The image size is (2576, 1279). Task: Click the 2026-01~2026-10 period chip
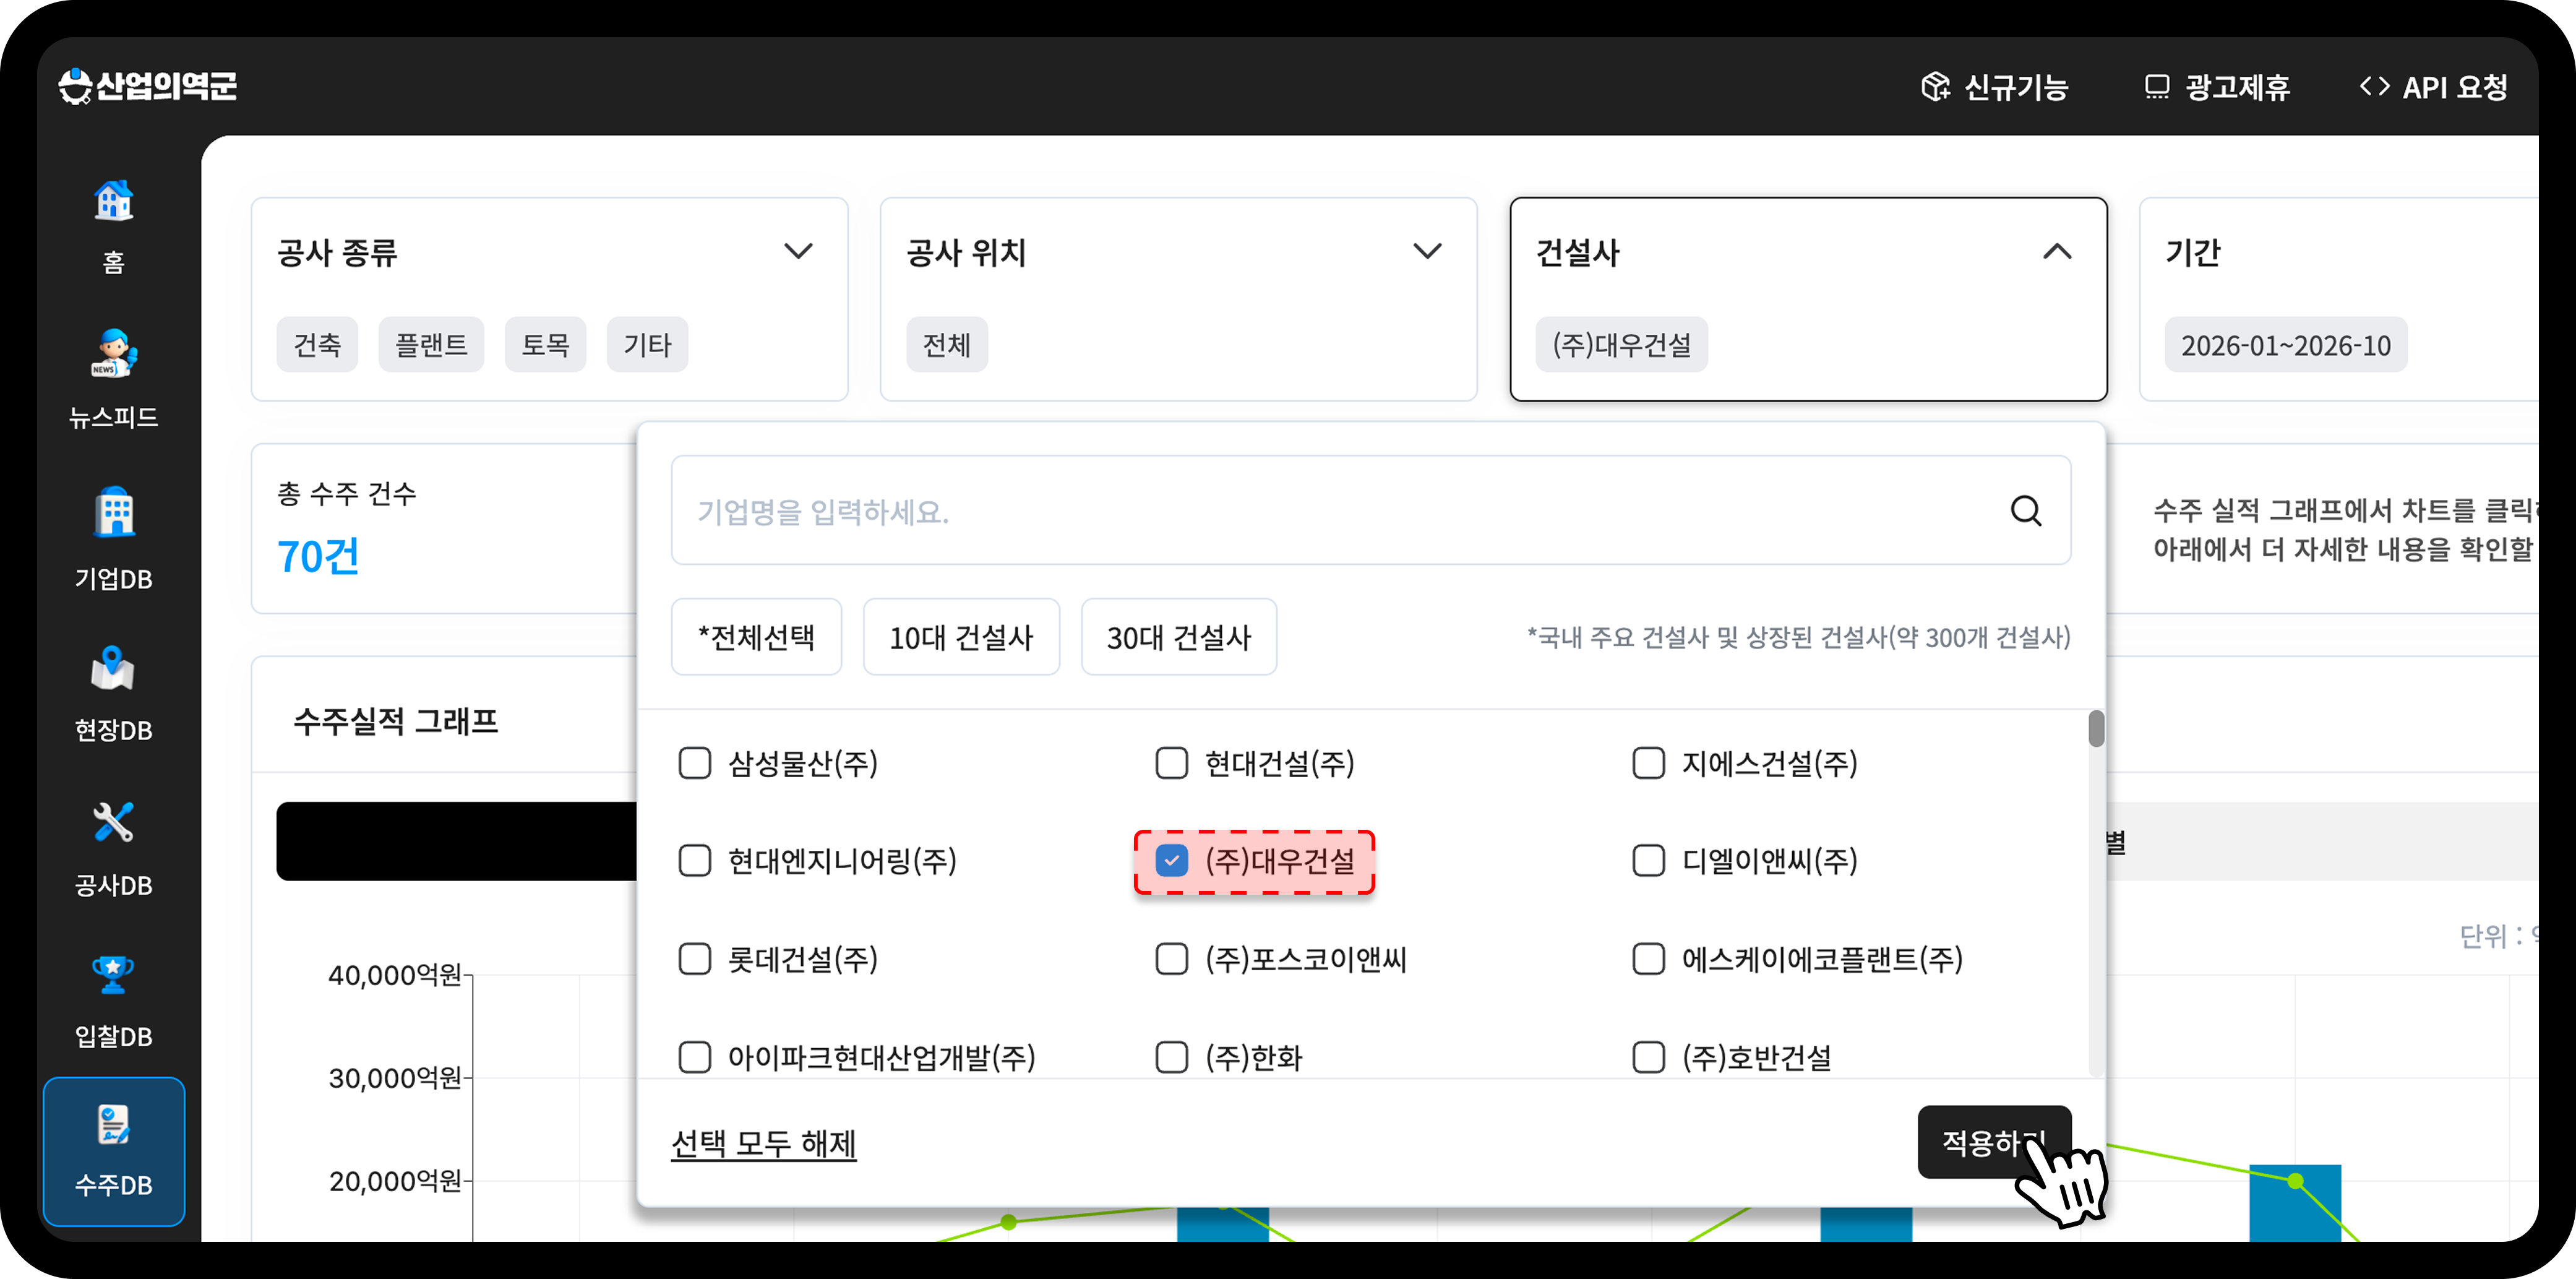[2286, 345]
